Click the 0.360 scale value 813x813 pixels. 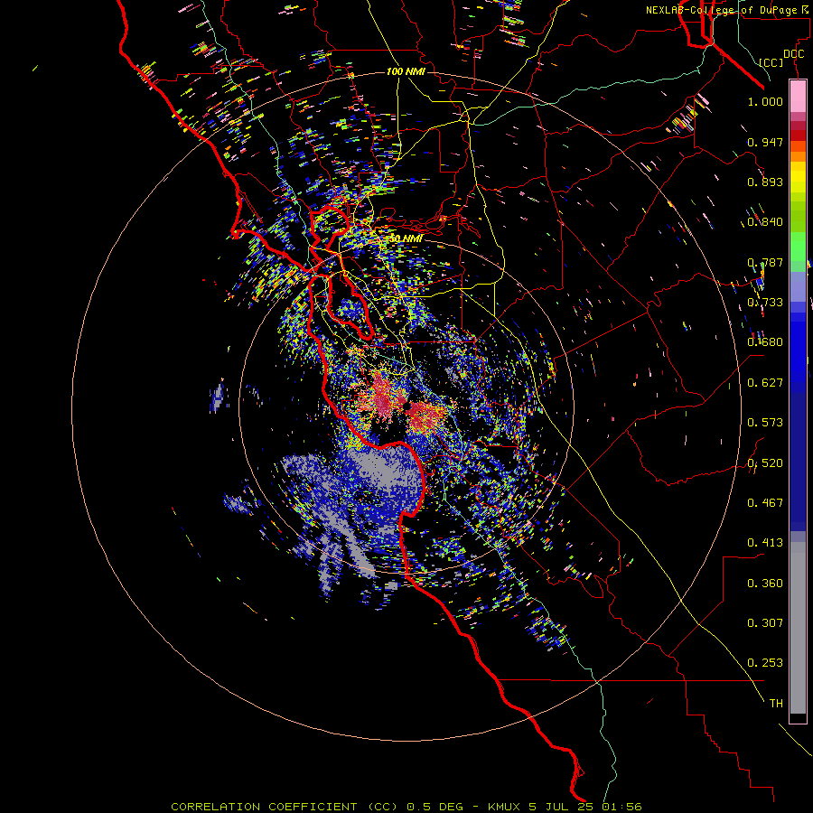765,584
